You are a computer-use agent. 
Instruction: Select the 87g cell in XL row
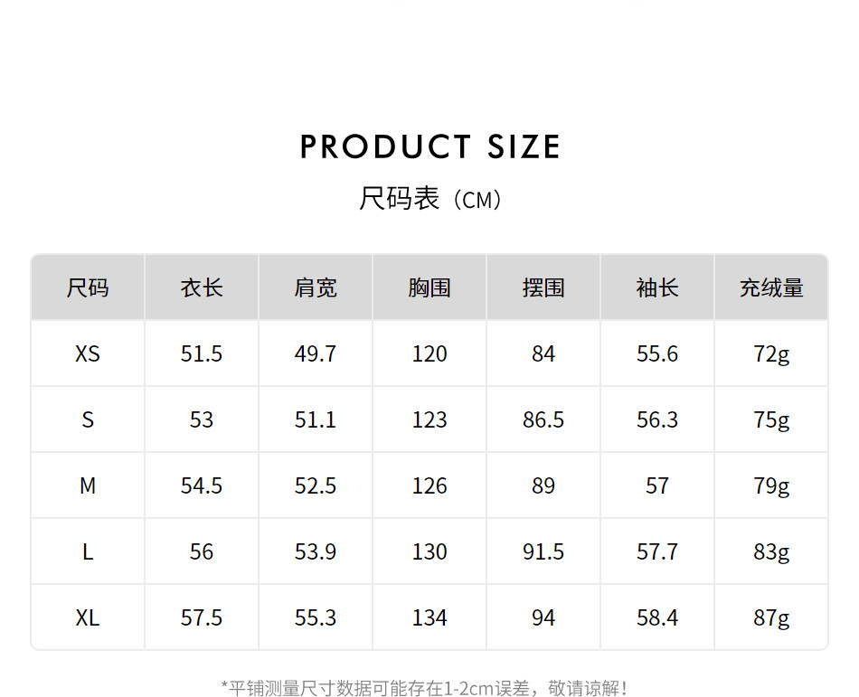point(771,617)
